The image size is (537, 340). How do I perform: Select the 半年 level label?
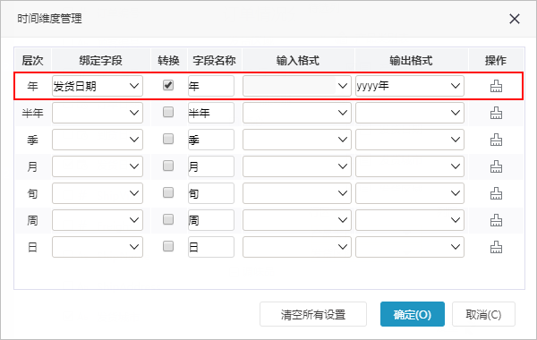pyautogui.click(x=32, y=113)
